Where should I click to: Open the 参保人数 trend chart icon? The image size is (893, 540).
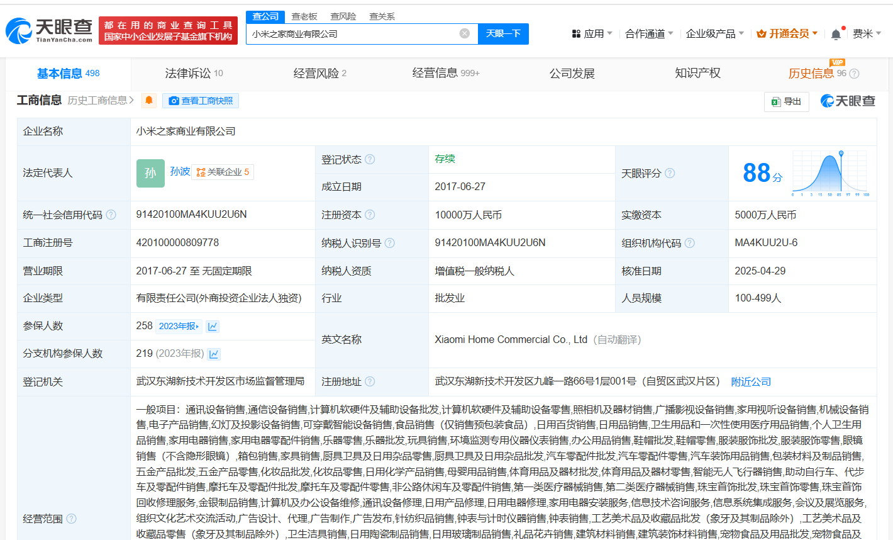click(x=213, y=326)
